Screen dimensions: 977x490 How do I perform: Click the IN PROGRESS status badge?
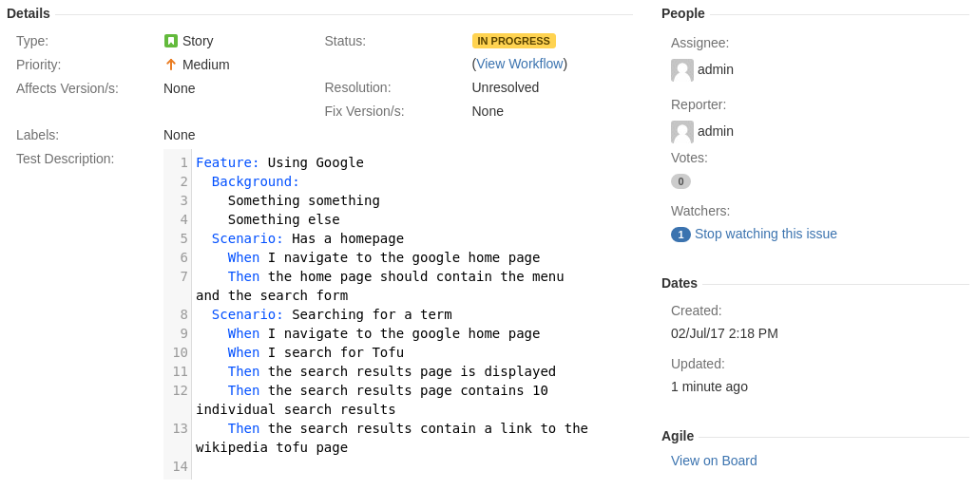click(x=513, y=41)
